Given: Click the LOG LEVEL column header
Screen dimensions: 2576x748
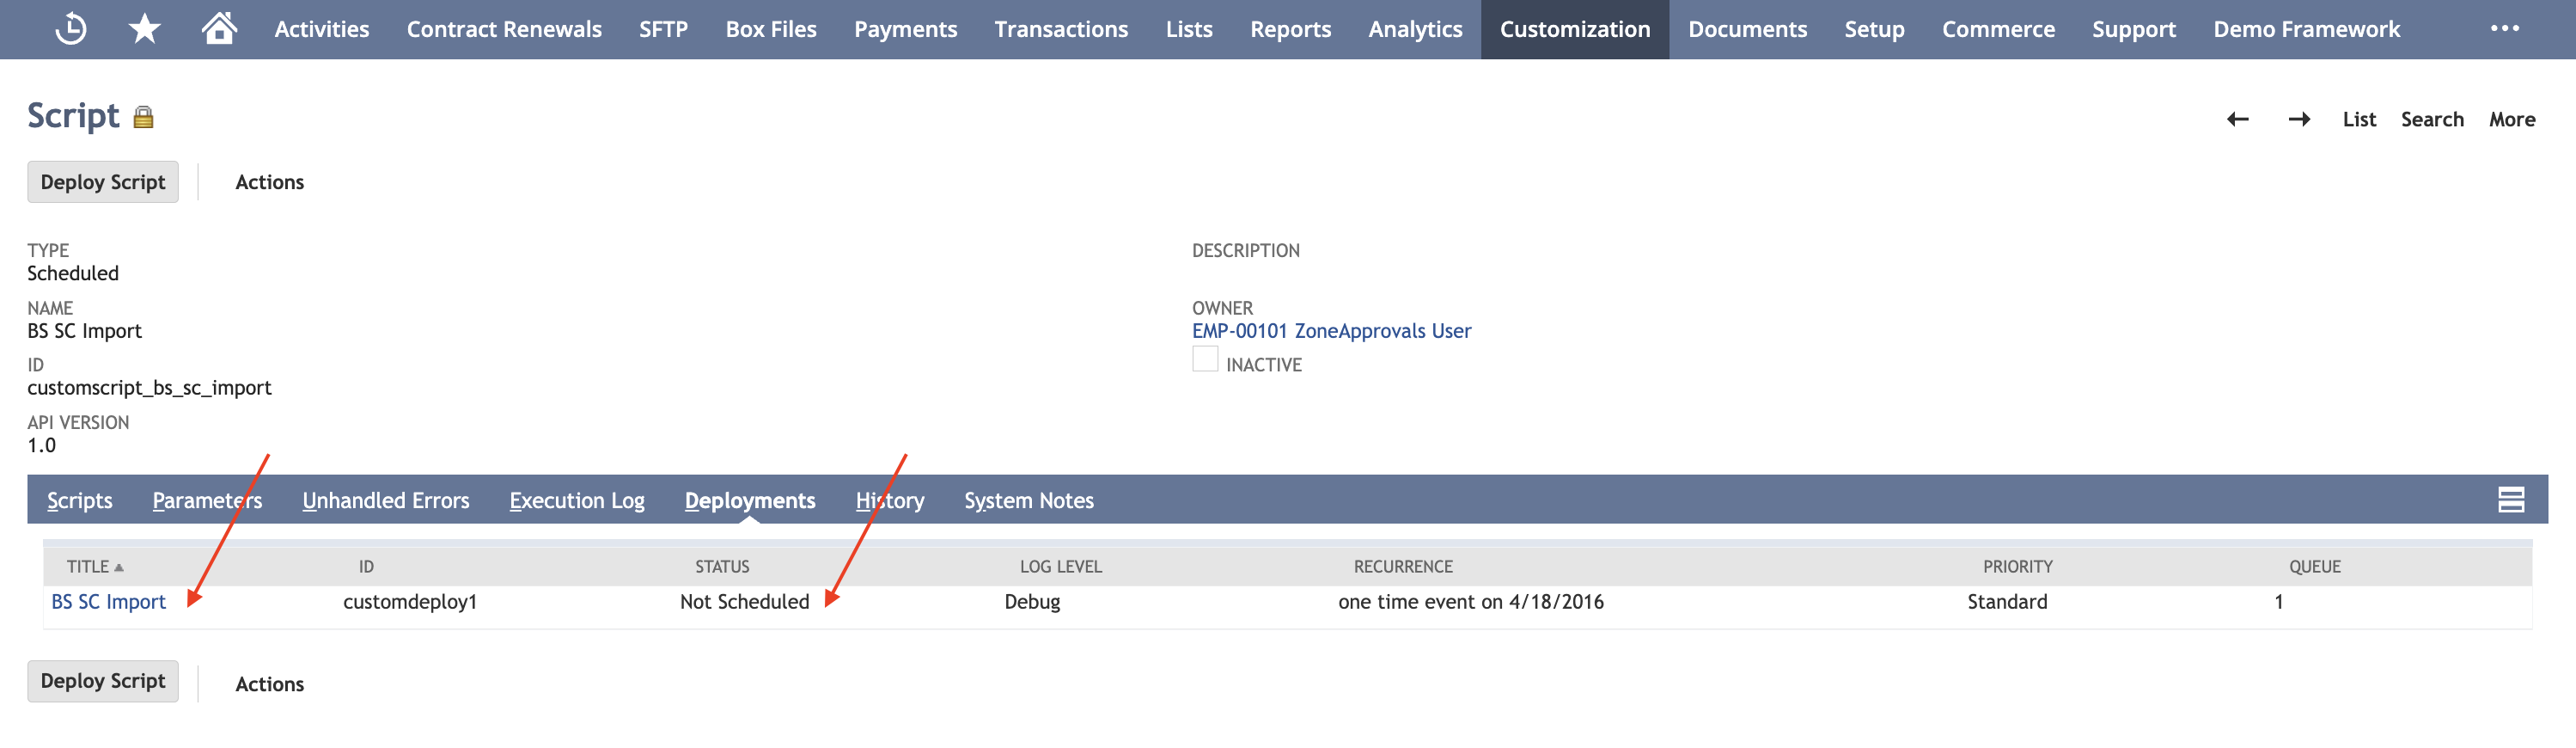Looking at the screenshot, I should 1060,567.
